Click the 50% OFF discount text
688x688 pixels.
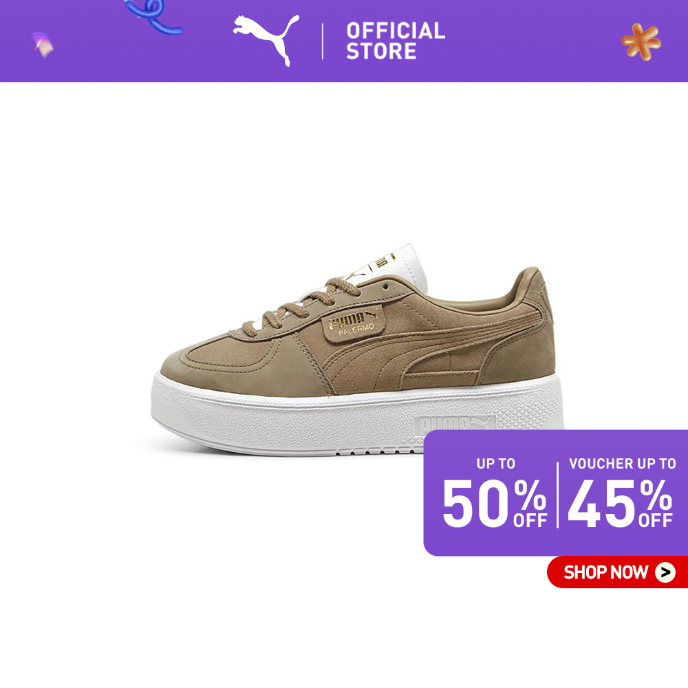coord(495,504)
